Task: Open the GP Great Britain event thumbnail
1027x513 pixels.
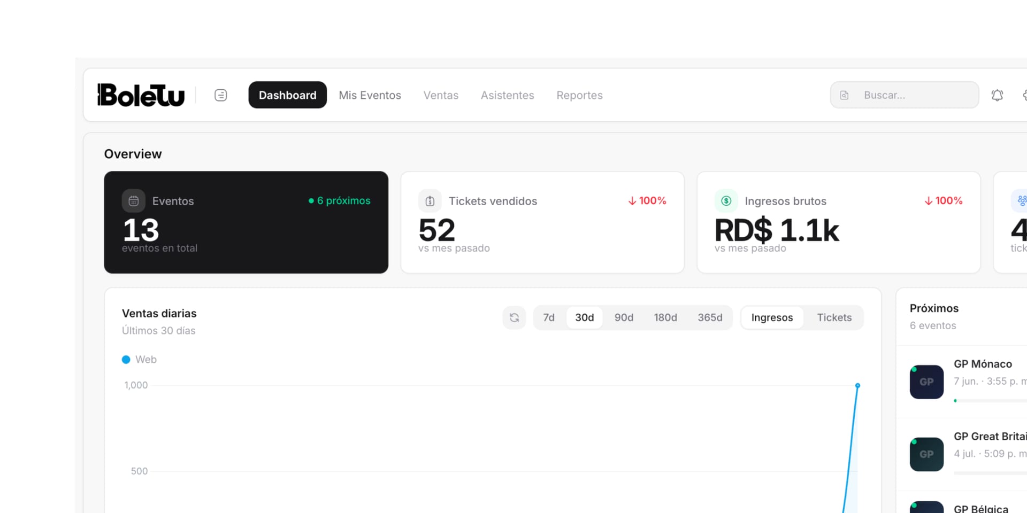Action: (x=926, y=454)
